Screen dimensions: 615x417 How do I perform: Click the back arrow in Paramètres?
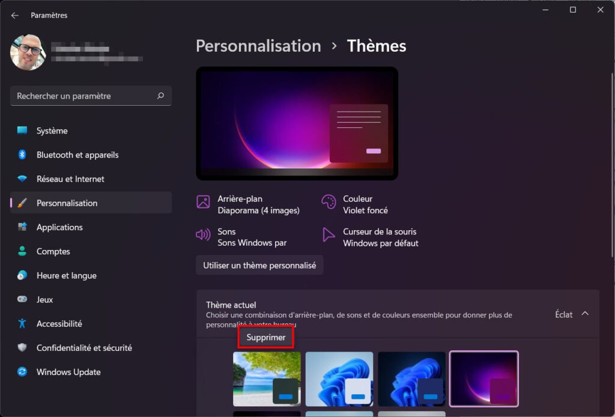tap(15, 15)
